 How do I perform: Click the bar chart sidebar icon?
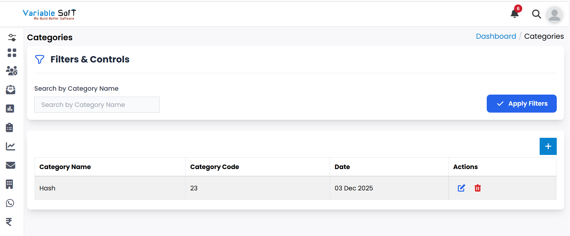click(x=10, y=108)
